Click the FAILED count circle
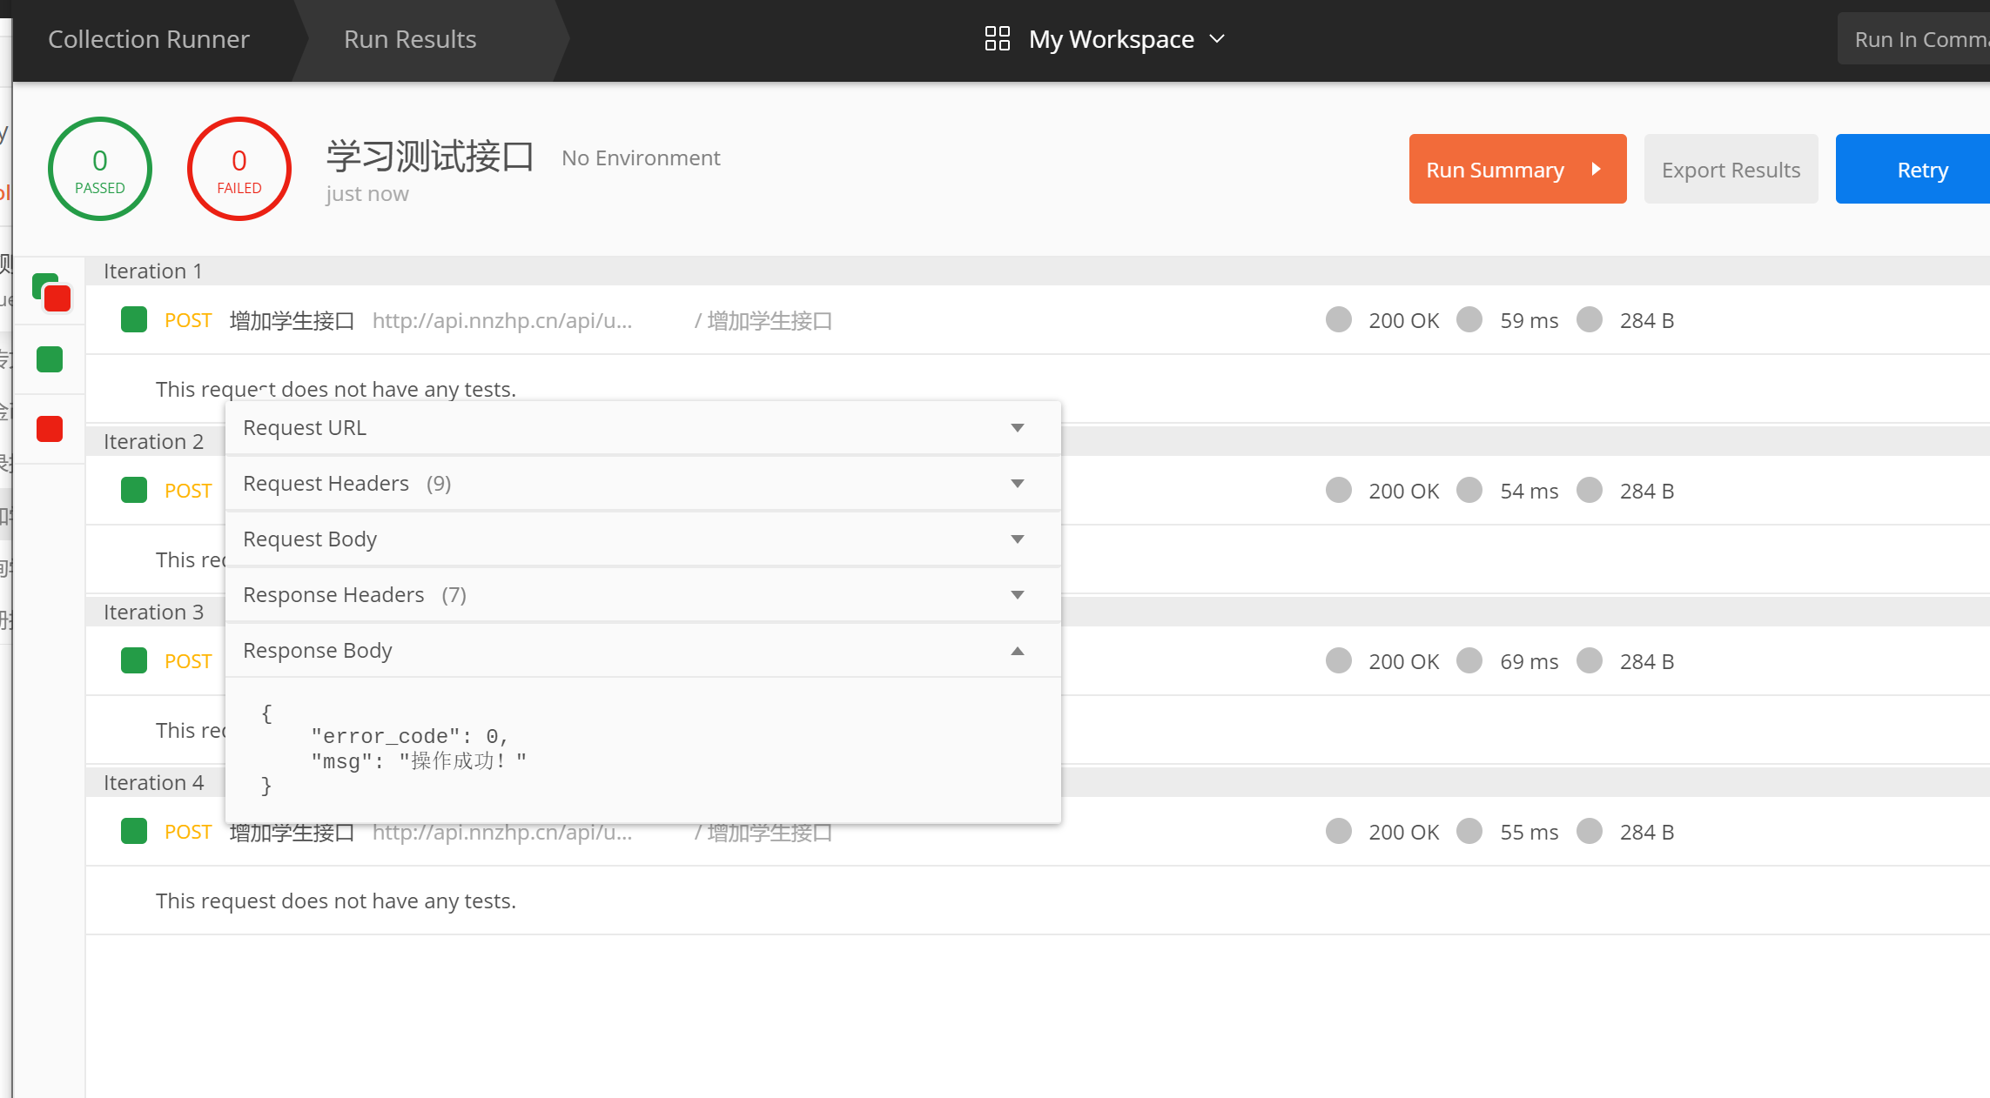 pos(239,169)
